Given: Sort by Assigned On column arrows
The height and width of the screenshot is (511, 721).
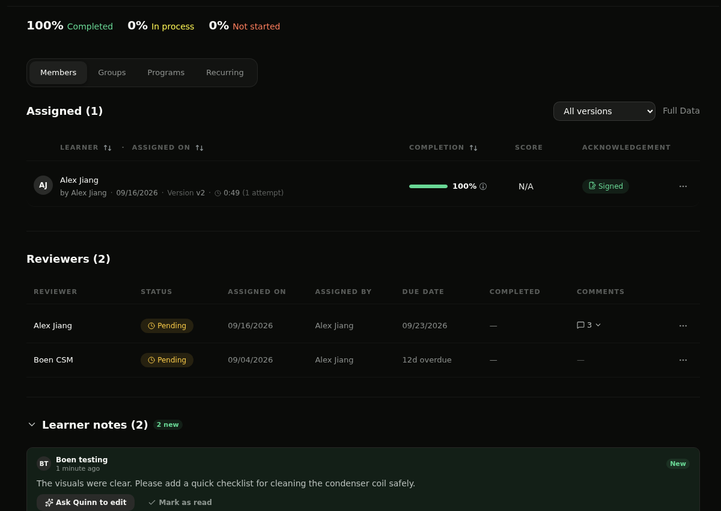Looking at the screenshot, I should [199, 148].
